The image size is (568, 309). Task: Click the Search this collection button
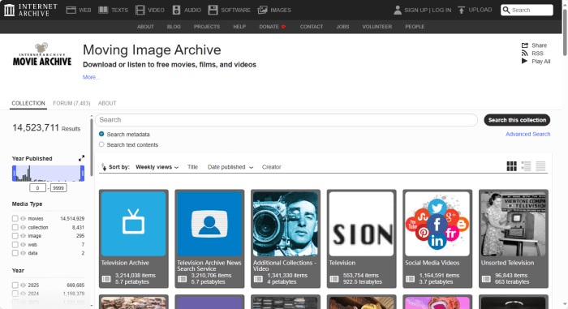(x=517, y=120)
